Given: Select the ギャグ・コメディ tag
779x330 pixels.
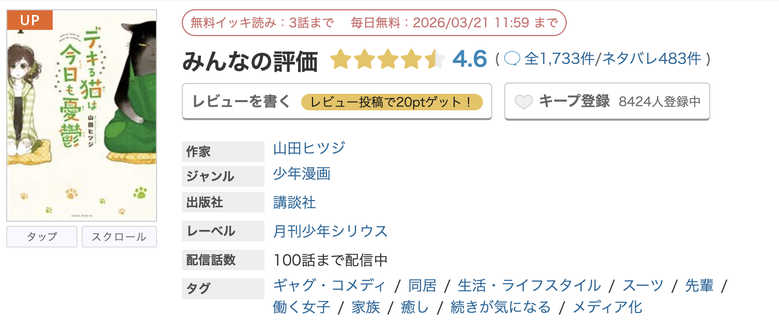Looking at the screenshot, I should (x=328, y=285).
